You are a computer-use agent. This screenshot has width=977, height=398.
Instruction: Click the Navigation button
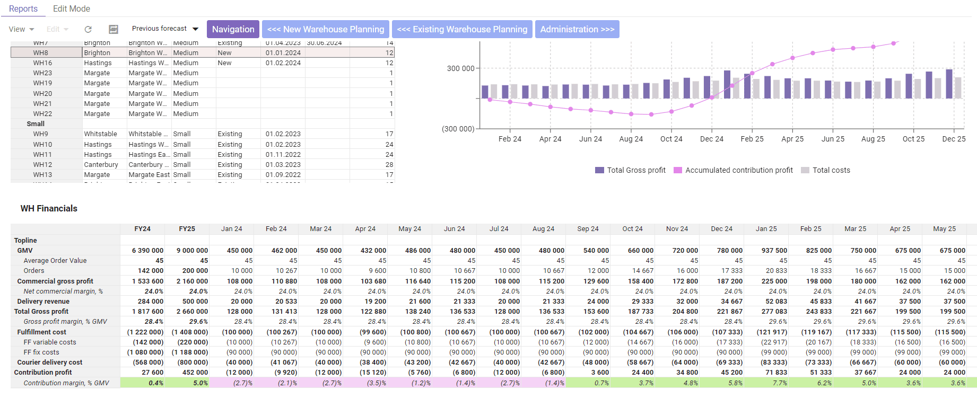233,29
